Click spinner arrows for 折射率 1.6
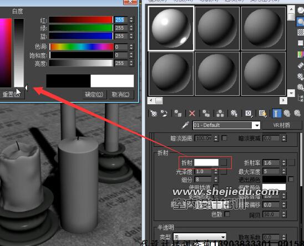 pyautogui.click(x=284, y=162)
